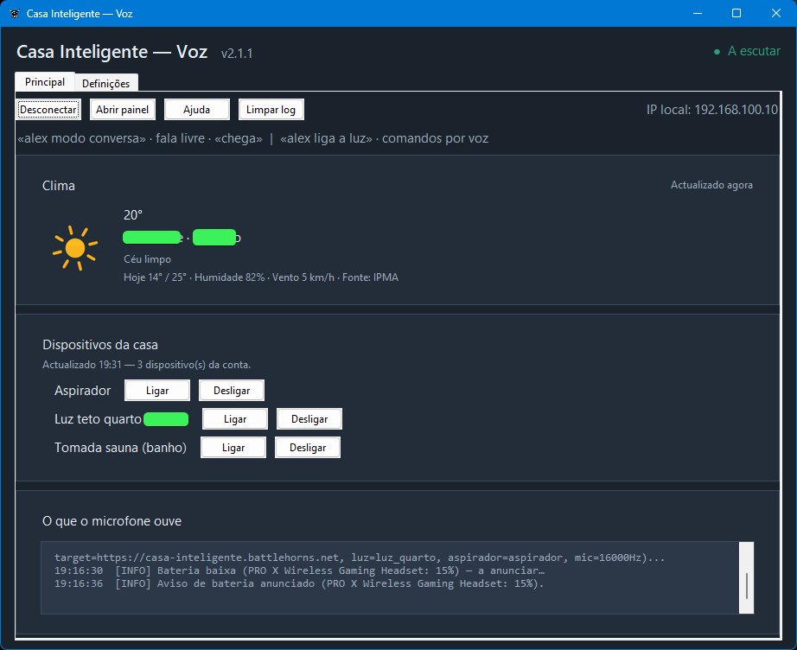This screenshot has width=797, height=650.
Task: Click the voice commands hint text
Action: pos(253,138)
